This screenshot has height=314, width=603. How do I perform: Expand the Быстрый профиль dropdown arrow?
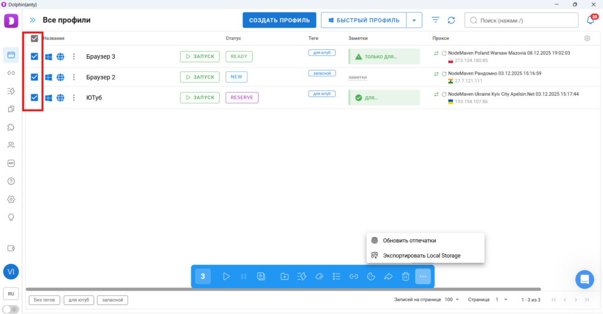click(414, 20)
